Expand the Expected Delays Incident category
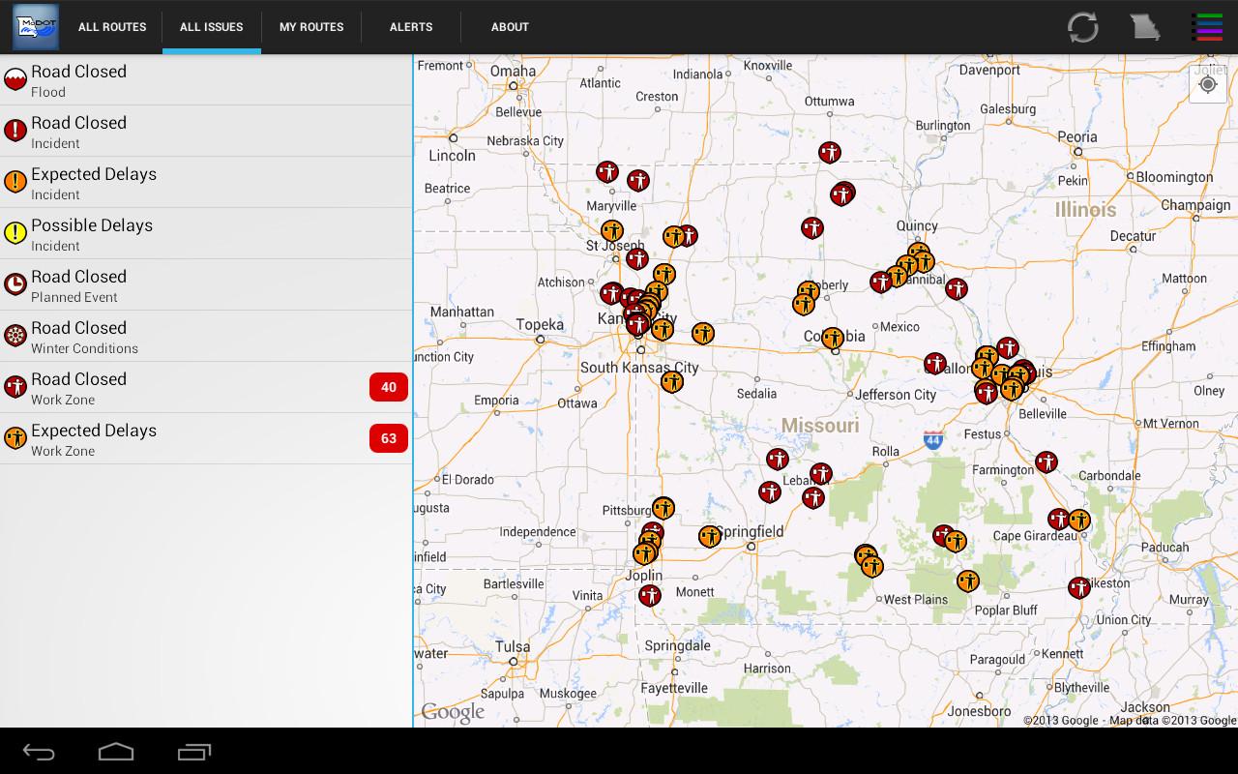 coord(205,181)
